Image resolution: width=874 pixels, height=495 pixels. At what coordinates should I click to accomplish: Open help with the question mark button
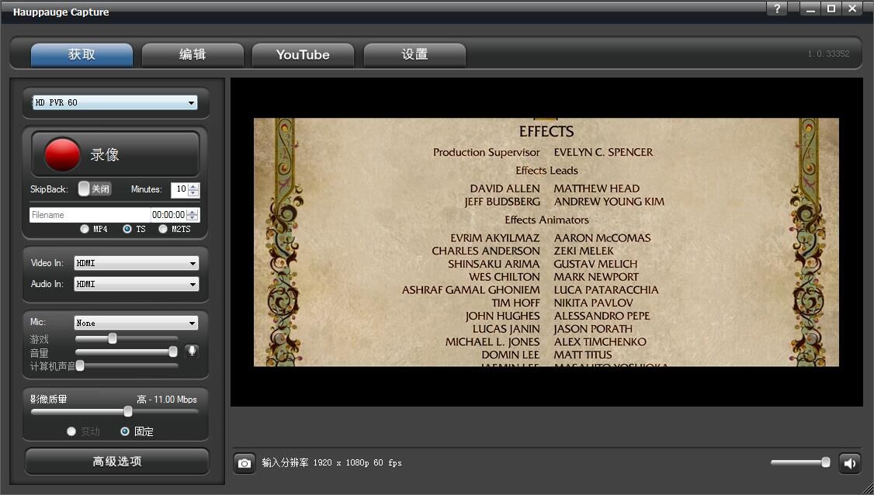coord(777,9)
